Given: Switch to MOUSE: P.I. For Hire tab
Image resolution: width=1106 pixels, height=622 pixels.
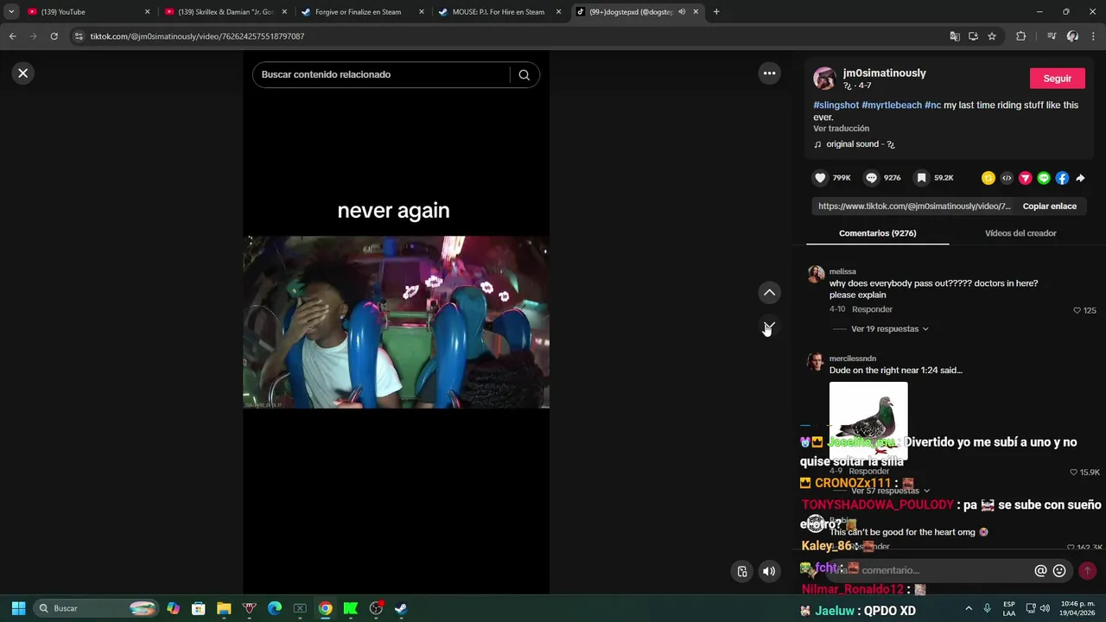Looking at the screenshot, I should point(499,12).
